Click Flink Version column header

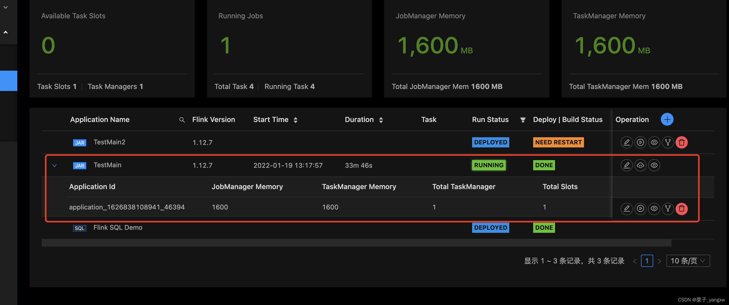[213, 119]
